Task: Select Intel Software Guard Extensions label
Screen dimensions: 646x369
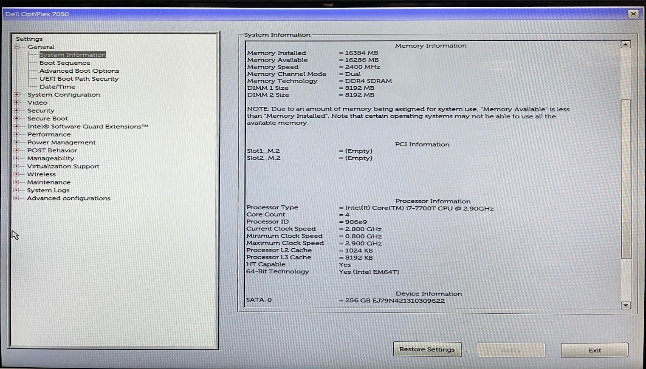Action: [88, 126]
